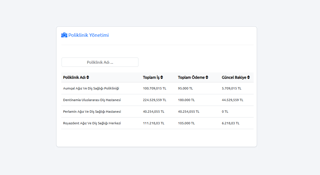Screen dimensions: 320x175
Task: Sort by Güncel Bakiye arrow icon
Action: click(248, 77)
